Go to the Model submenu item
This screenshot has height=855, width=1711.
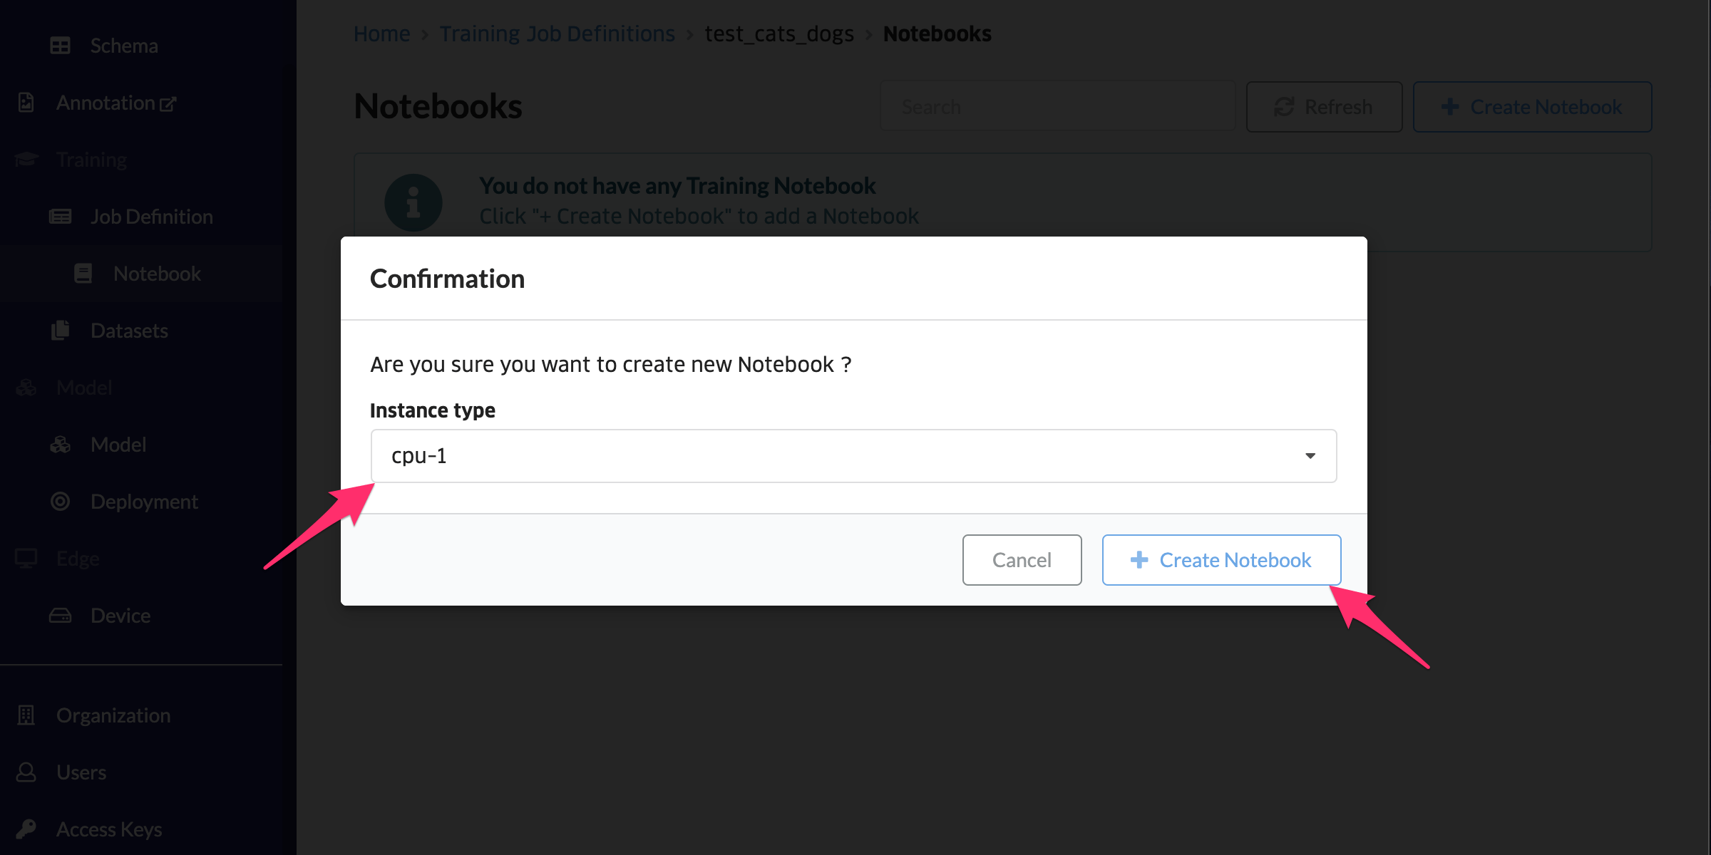pos(118,445)
